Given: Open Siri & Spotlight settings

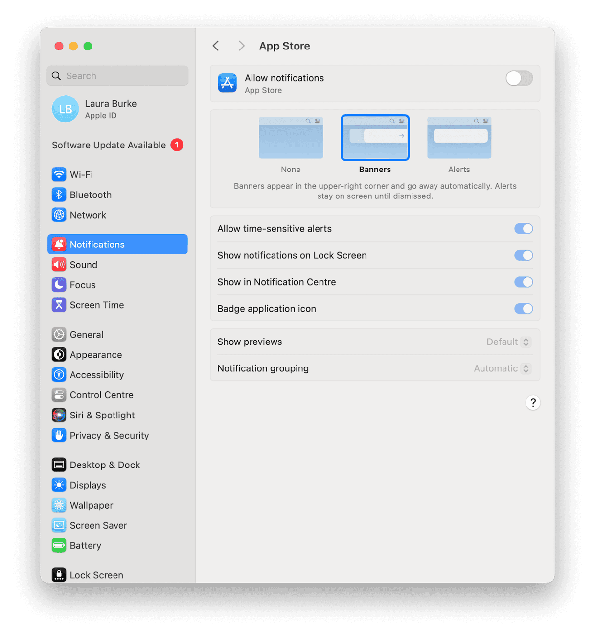Looking at the screenshot, I should (59, 415).
